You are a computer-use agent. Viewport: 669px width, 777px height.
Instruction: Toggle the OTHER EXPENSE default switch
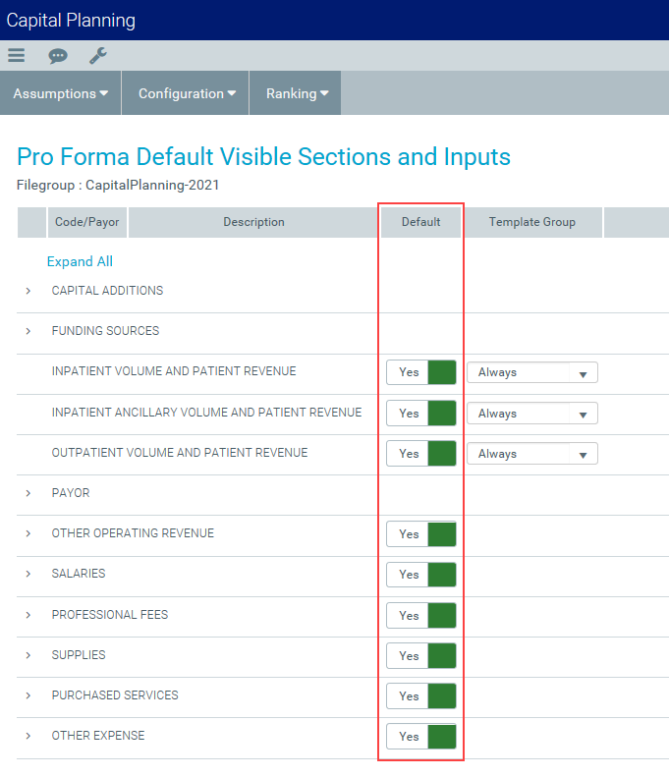[x=421, y=737]
